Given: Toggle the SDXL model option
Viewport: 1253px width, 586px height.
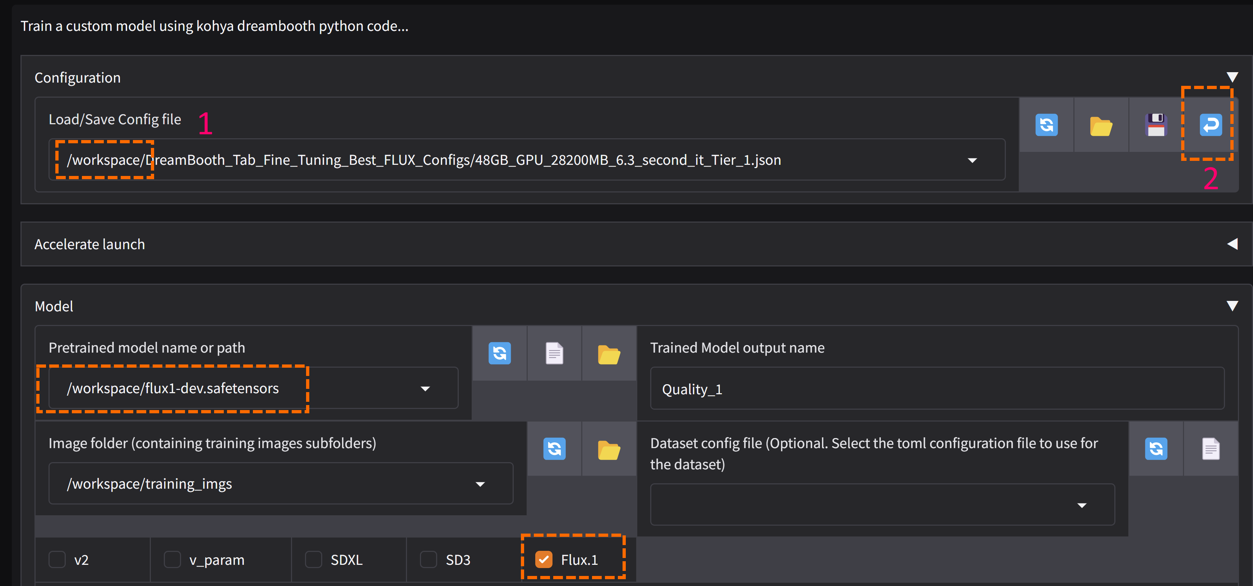Looking at the screenshot, I should (313, 560).
